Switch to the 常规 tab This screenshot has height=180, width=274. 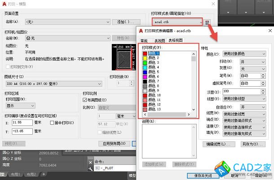click(145, 40)
